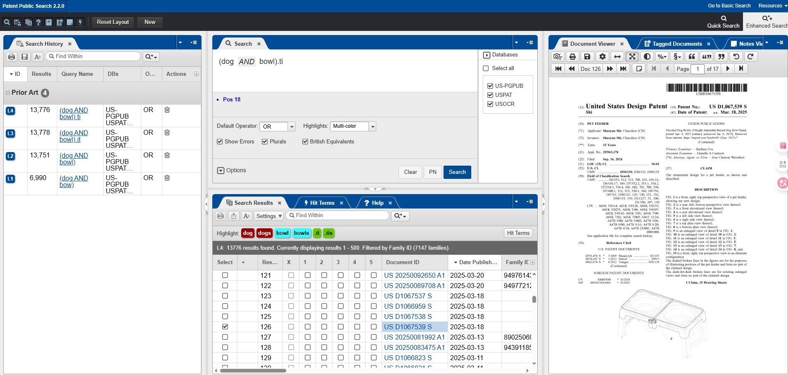
Task: Open the Default Operator dropdown
Action: [292, 127]
